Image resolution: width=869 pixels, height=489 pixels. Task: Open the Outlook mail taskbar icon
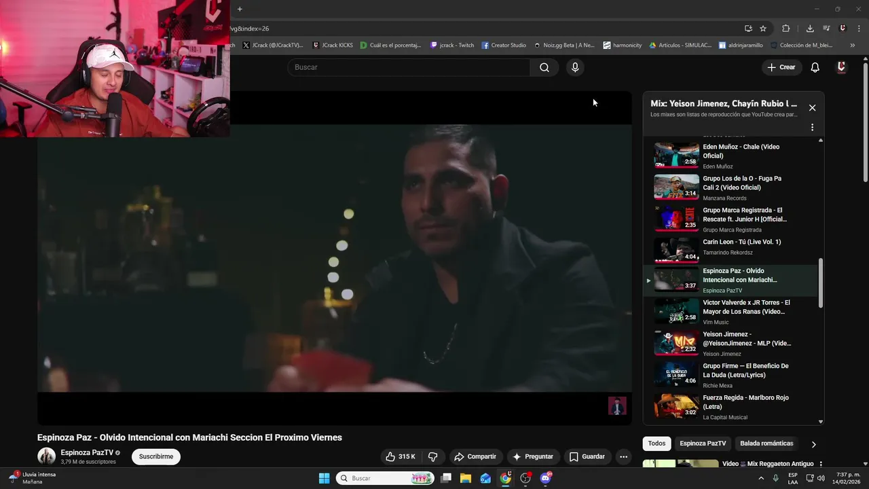click(485, 478)
